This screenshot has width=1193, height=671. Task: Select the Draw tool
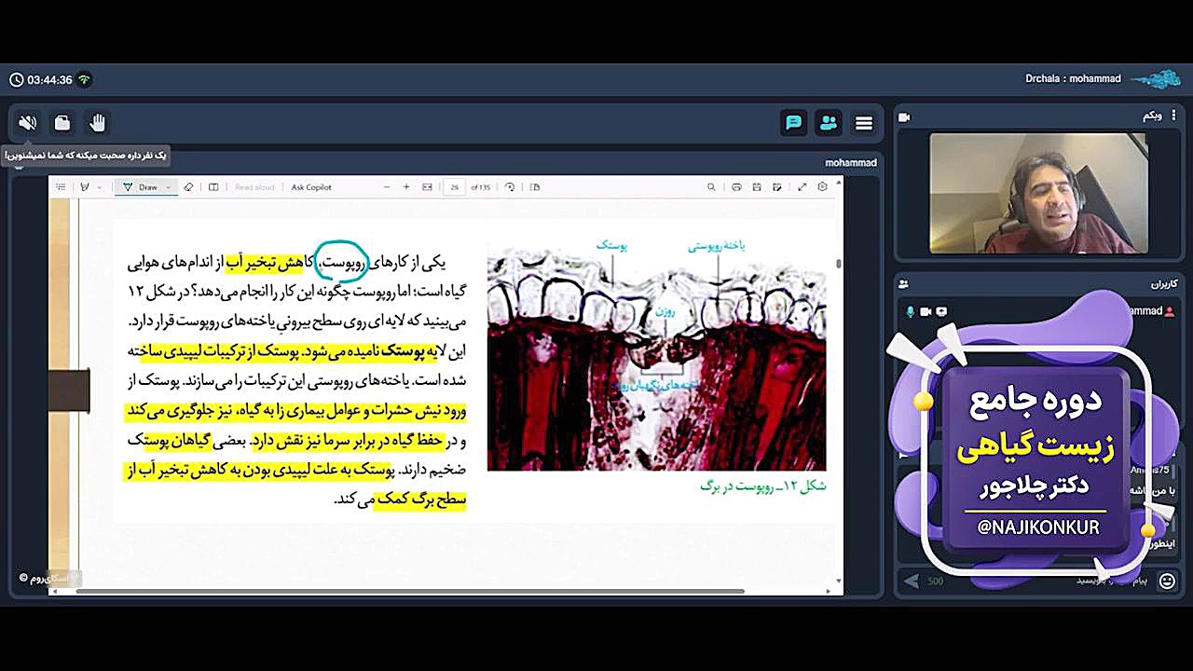coord(142,187)
